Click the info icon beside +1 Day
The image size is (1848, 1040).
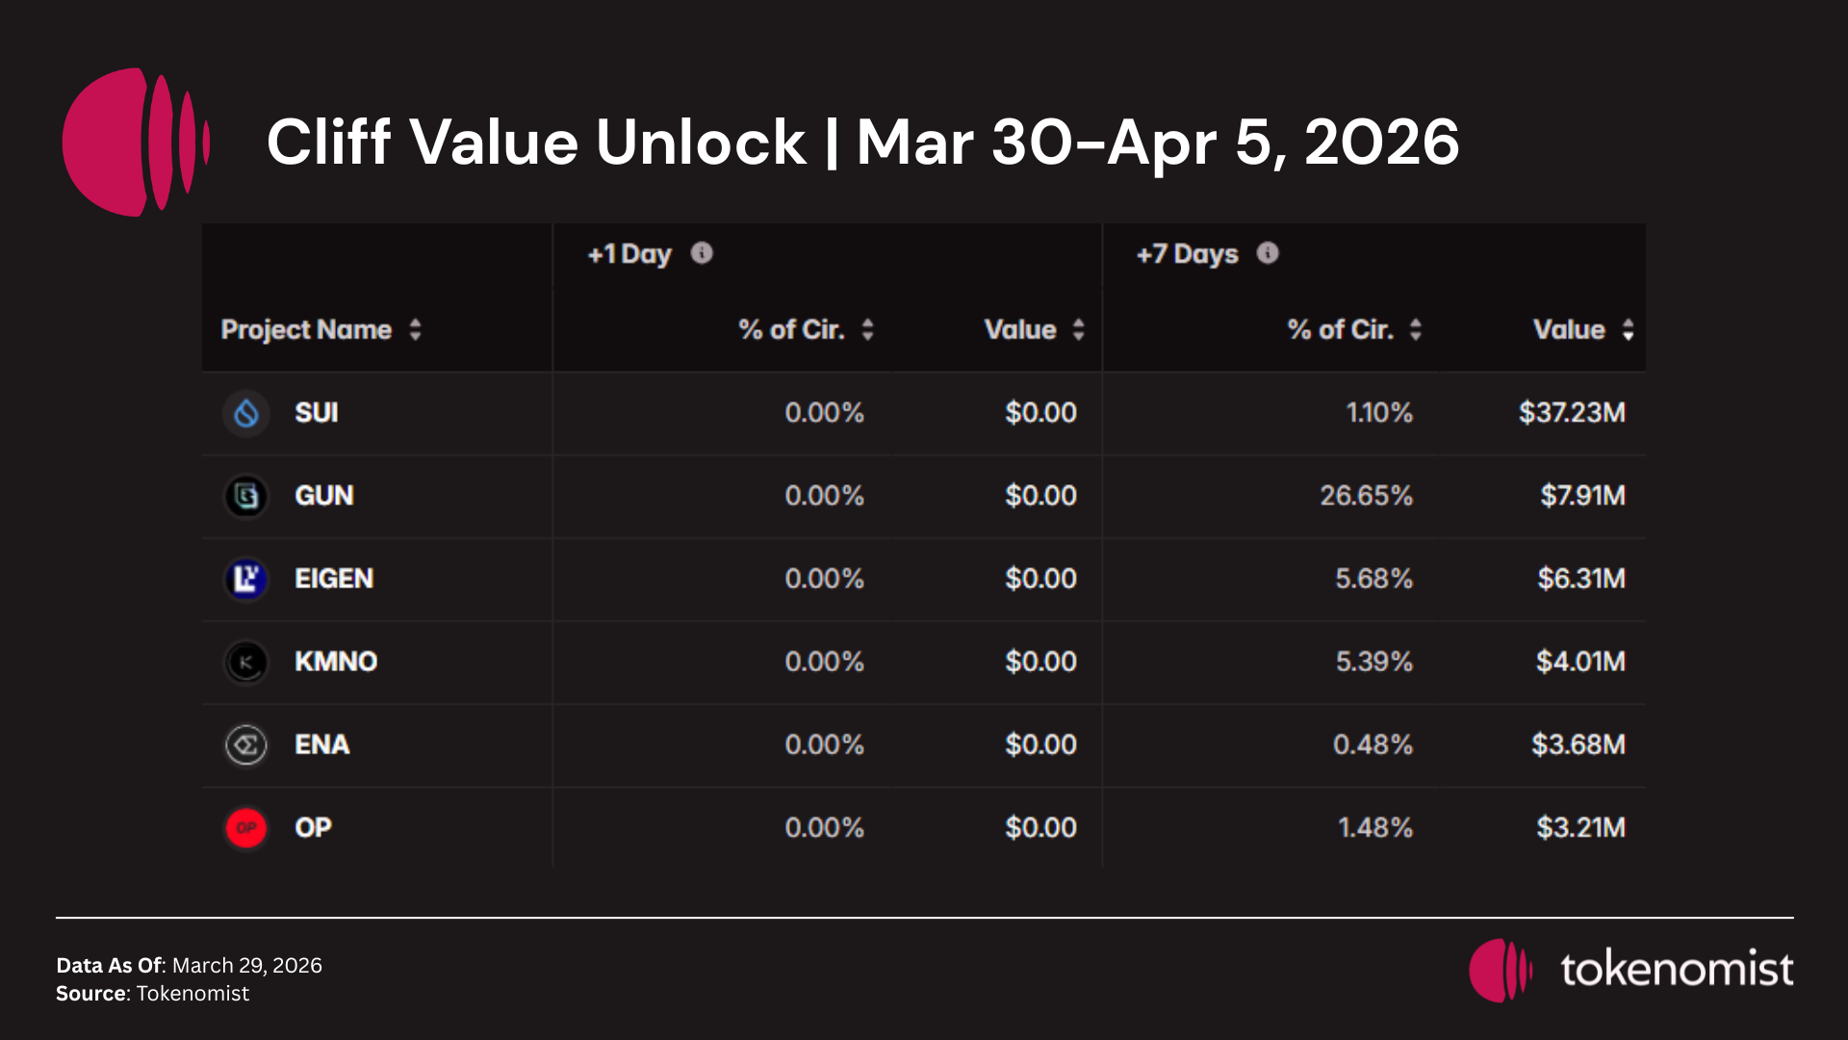(702, 253)
